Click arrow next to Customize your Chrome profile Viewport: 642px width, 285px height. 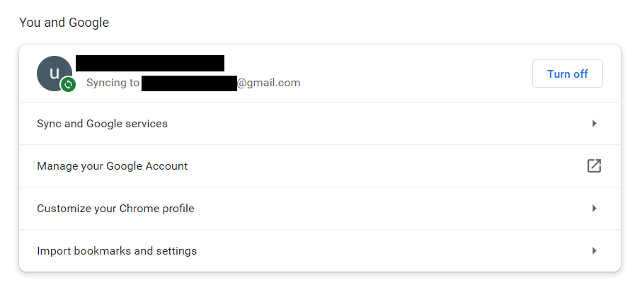tap(594, 209)
